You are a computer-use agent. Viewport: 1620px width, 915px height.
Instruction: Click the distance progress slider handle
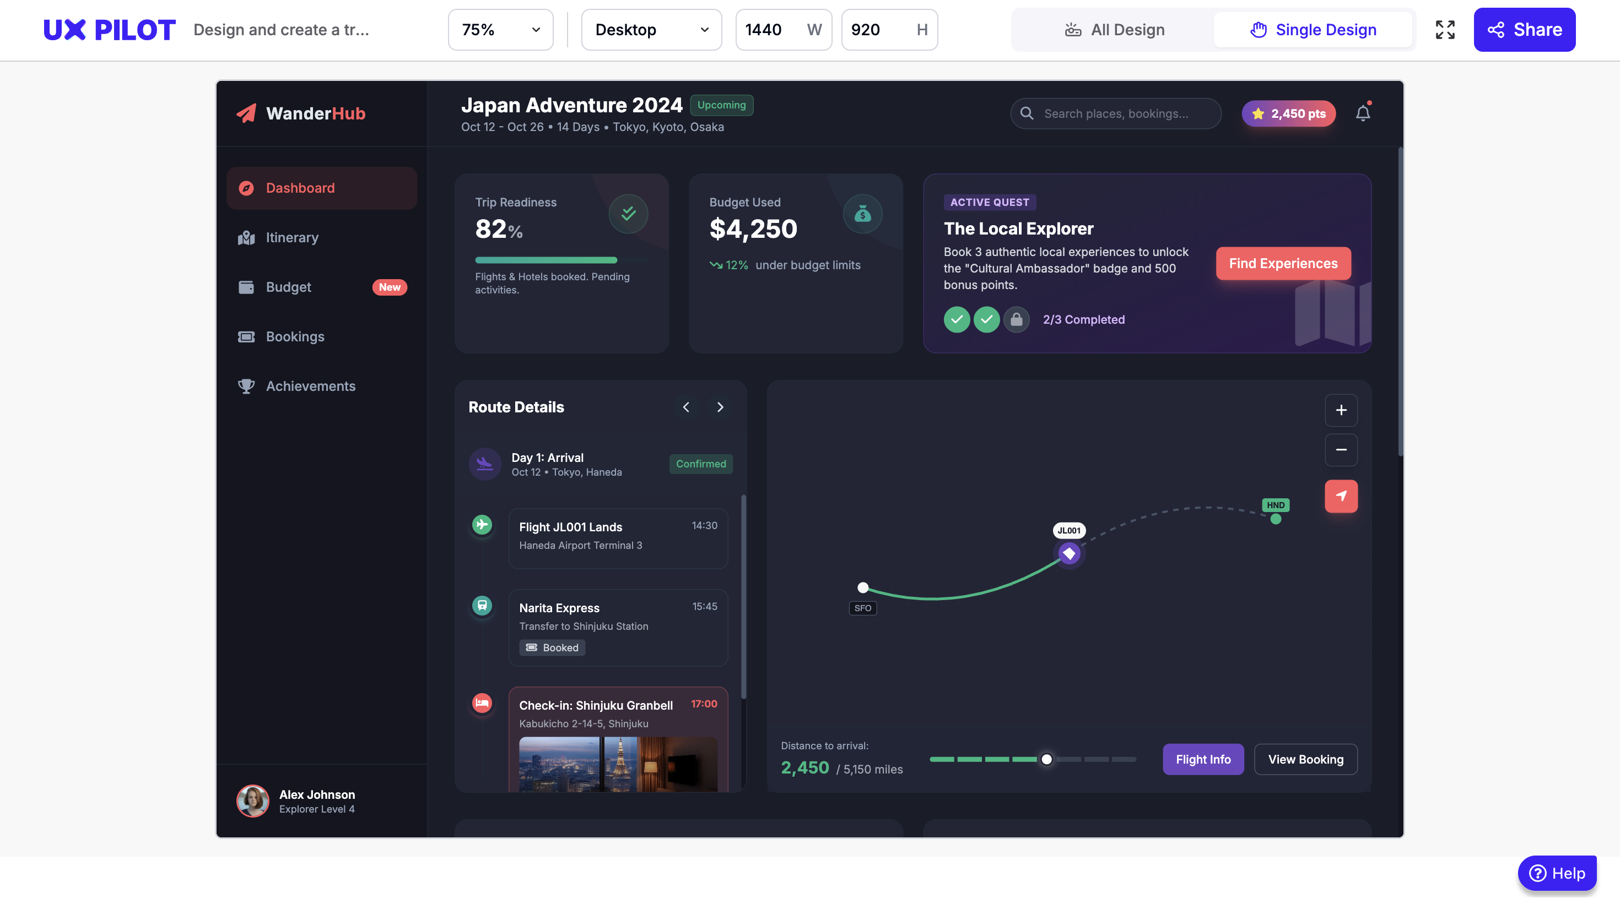click(x=1046, y=759)
